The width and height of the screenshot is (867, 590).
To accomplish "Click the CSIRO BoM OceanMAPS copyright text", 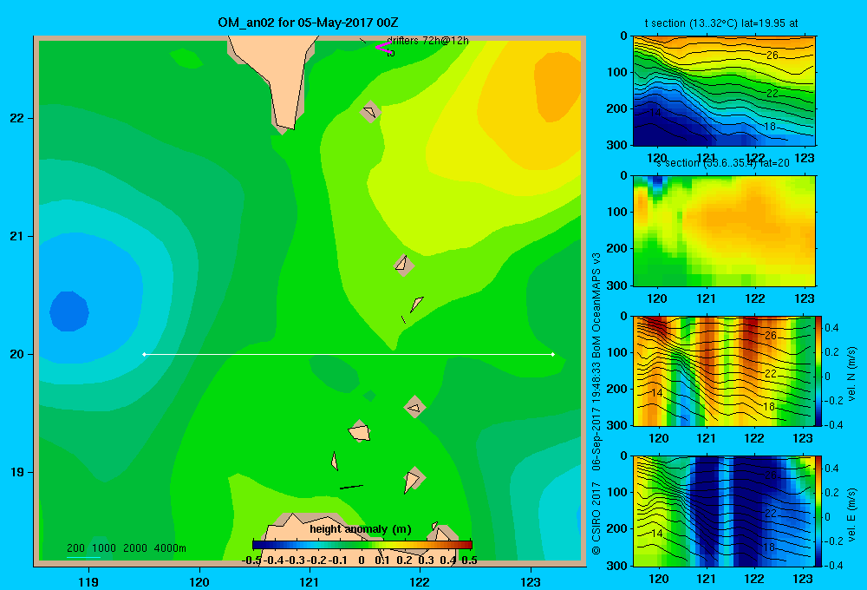I will 596,403.
